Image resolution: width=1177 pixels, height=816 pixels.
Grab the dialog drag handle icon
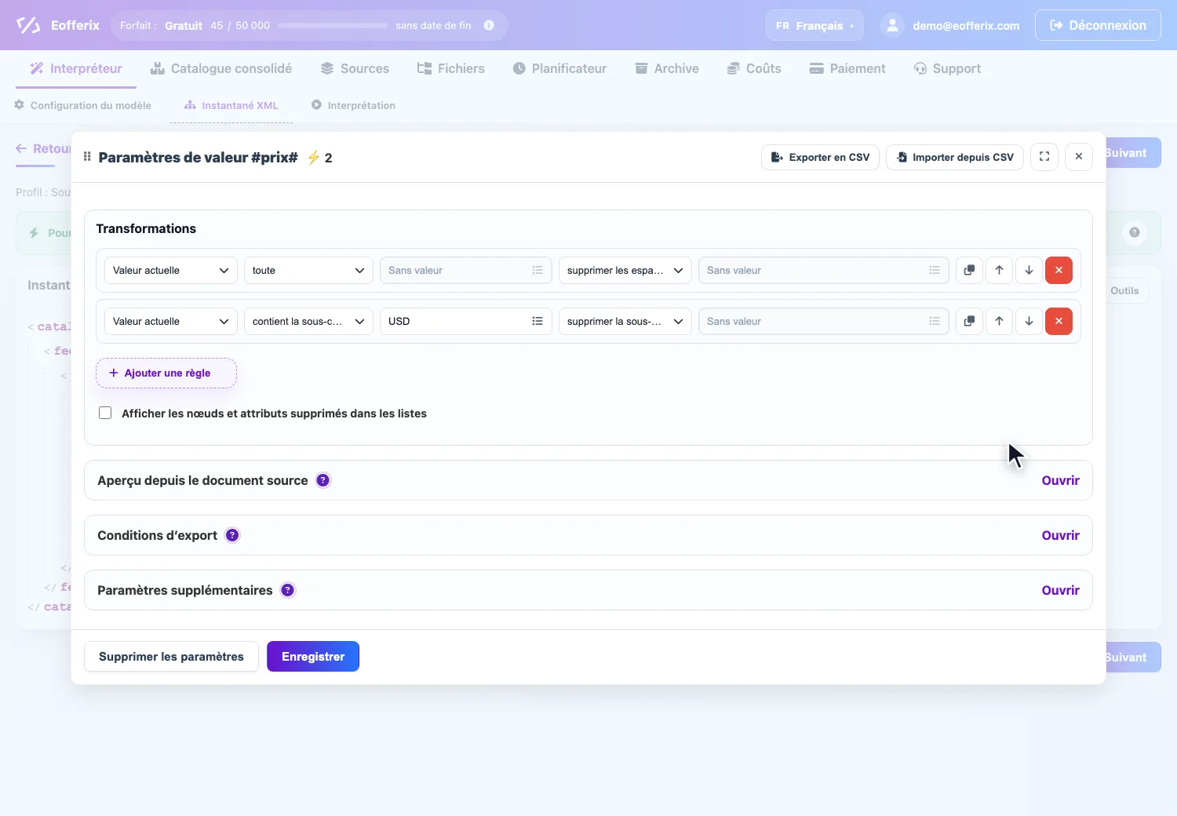click(87, 157)
